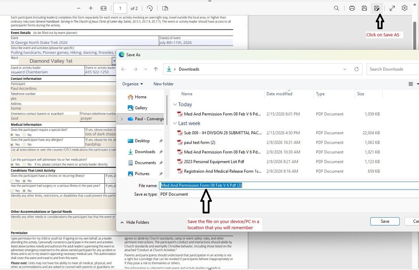The height and width of the screenshot is (270, 419).
Task: Click the Save As icon in PDF toolbar
Action: pos(377,8)
